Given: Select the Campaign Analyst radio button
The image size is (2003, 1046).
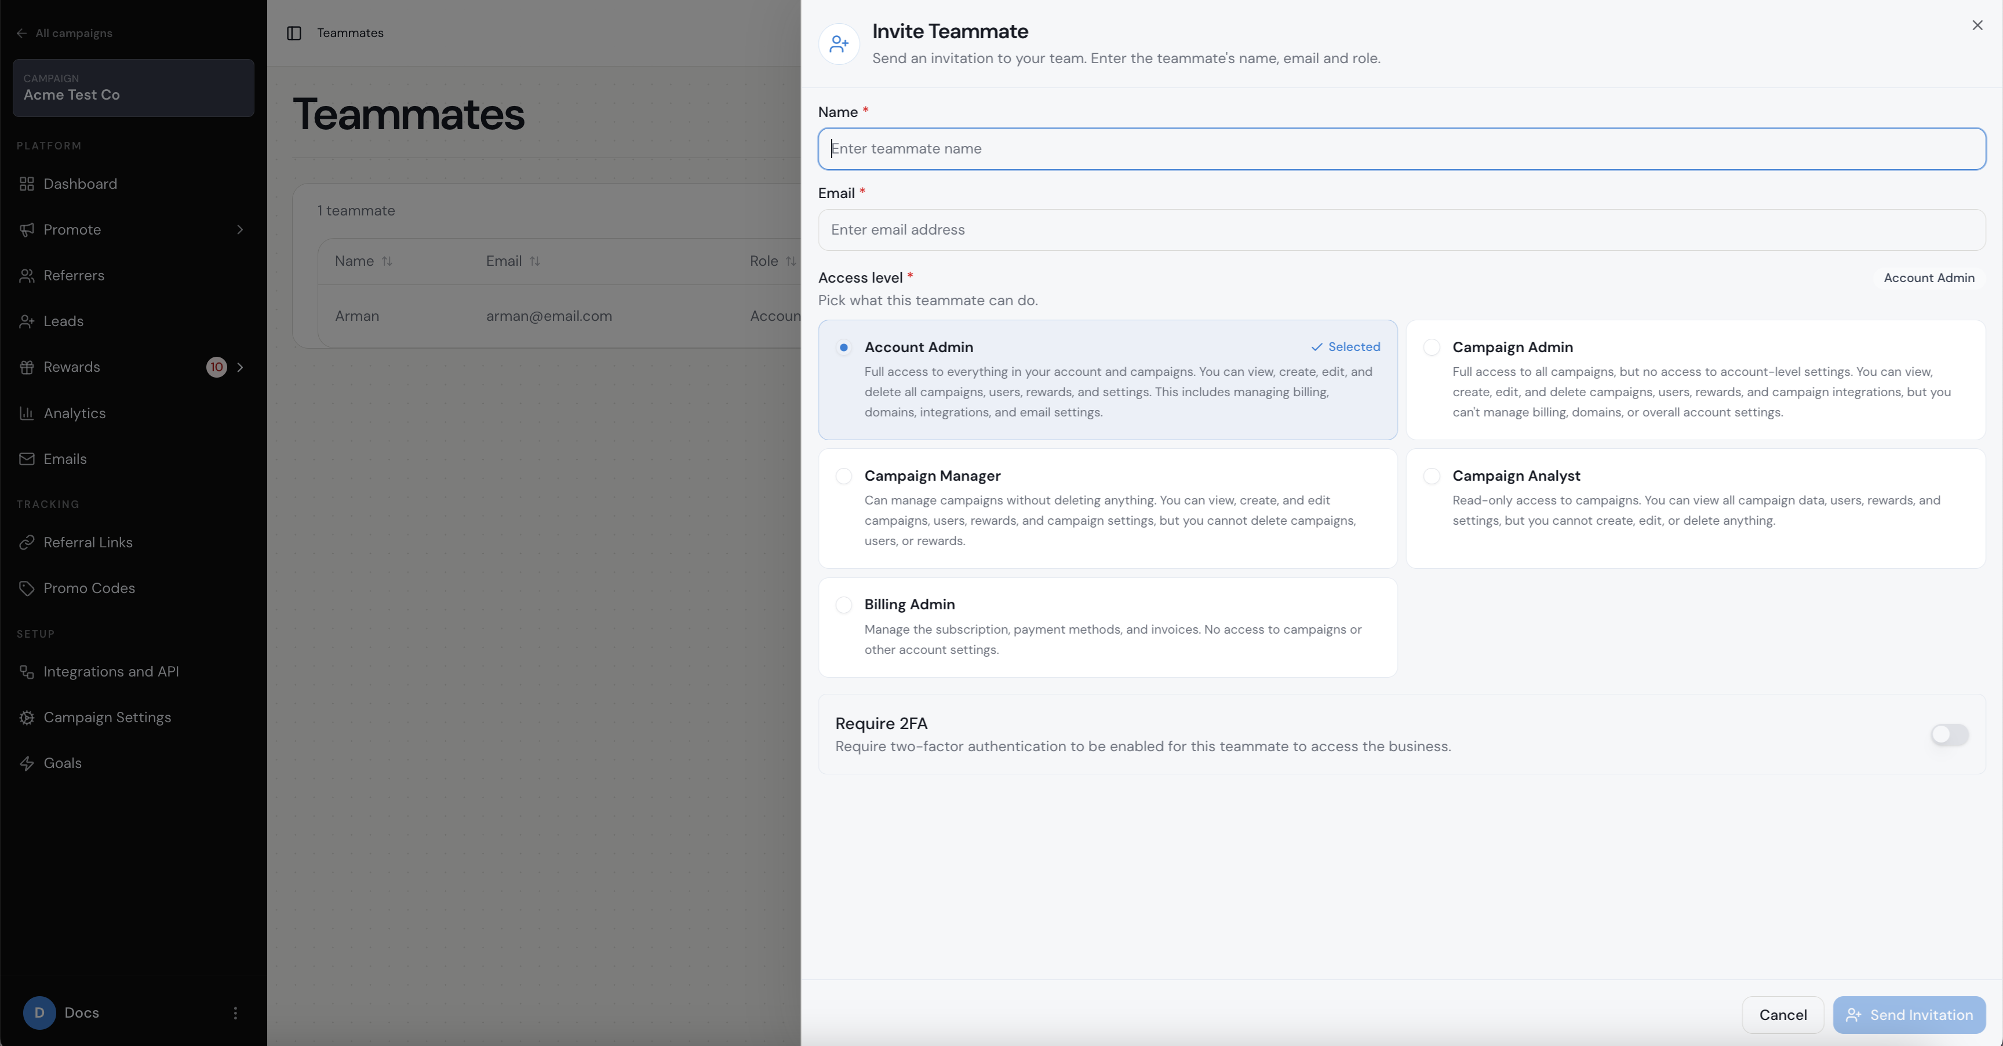Looking at the screenshot, I should pyautogui.click(x=1432, y=476).
